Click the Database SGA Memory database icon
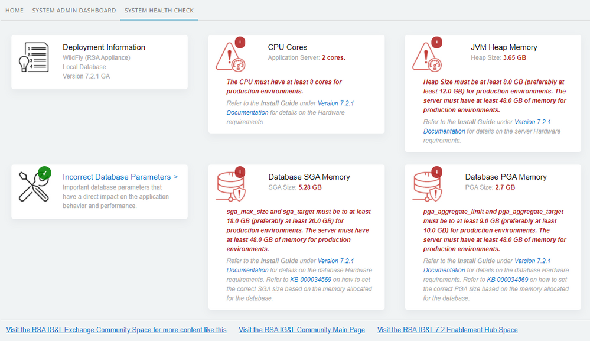Viewport: 590px width, 341px height. click(230, 187)
